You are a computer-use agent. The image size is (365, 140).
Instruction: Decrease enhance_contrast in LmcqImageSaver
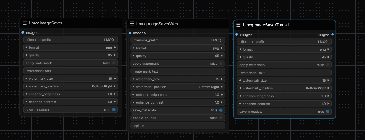tap(26, 102)
